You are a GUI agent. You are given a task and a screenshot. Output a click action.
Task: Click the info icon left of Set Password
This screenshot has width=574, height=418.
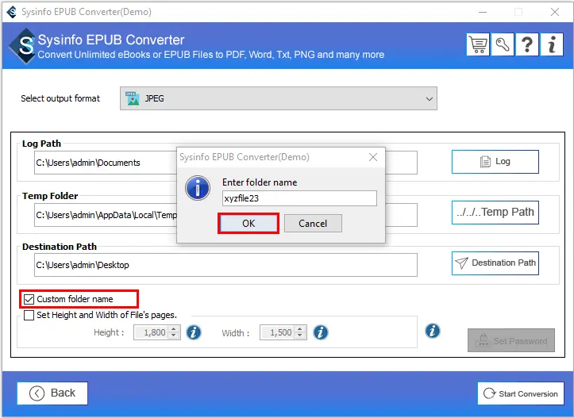click(433, 331)
